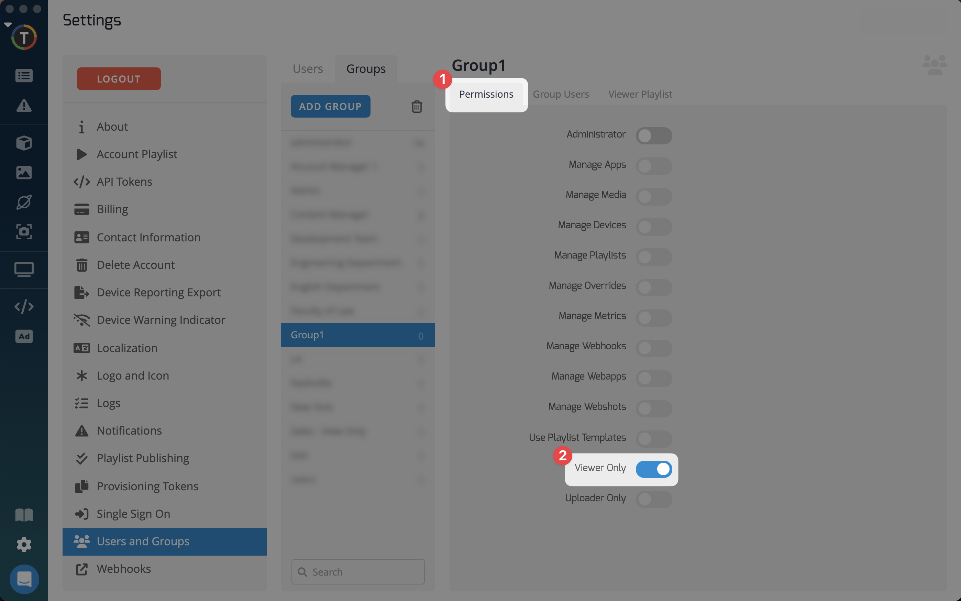Click the trash icon to delete group
The image size is (961, 601).
tap(416, 107)
